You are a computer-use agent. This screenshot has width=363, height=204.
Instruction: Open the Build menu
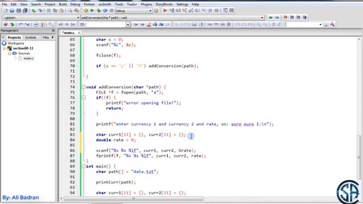pyautogui.click(x=62, y=4)
